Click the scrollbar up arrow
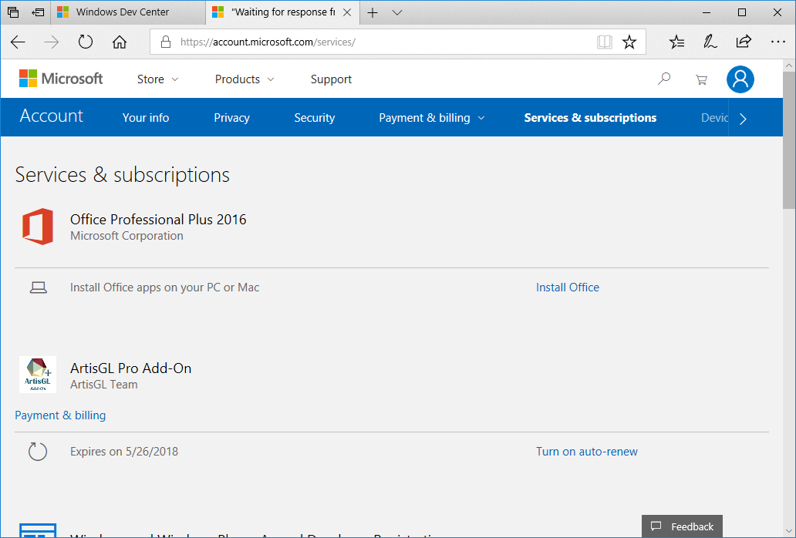The image size is (796, 538). tap(789, 66)
